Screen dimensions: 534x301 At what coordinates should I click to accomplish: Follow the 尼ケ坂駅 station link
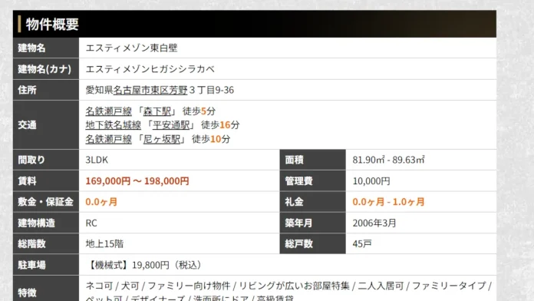162,139
